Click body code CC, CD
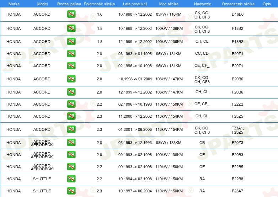Screen dimensions: 278x197 202,53
